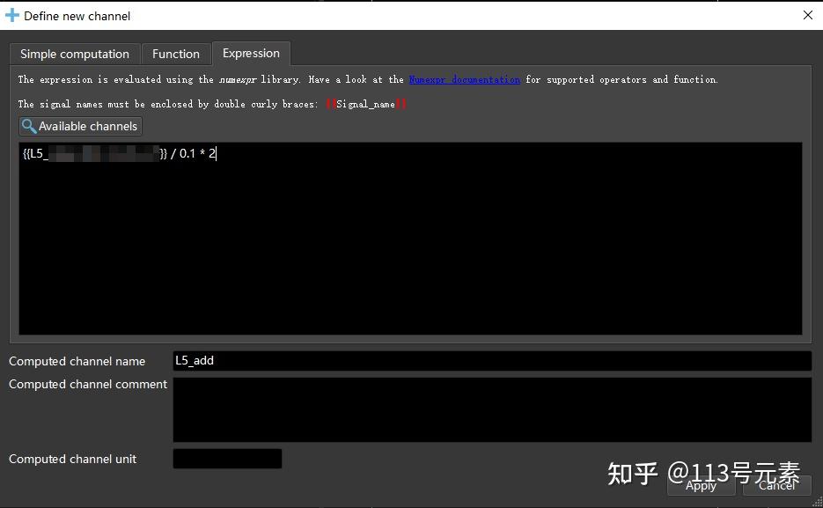Select the Expression tab

(x=251, y=54)
